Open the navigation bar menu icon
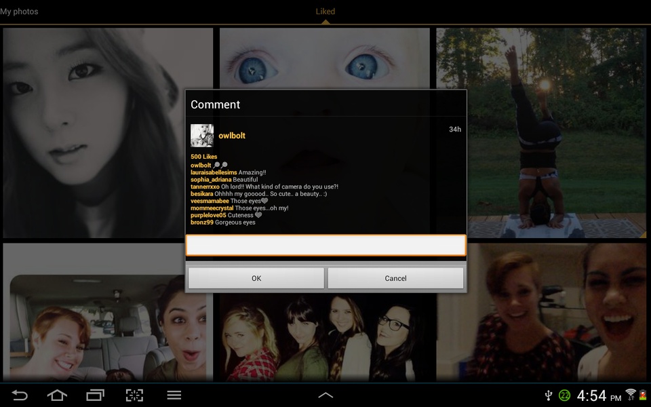651x407 pixels. [174, 395]
